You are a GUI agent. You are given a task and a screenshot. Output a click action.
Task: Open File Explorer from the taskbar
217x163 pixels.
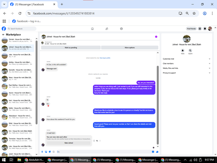[19, 160]
